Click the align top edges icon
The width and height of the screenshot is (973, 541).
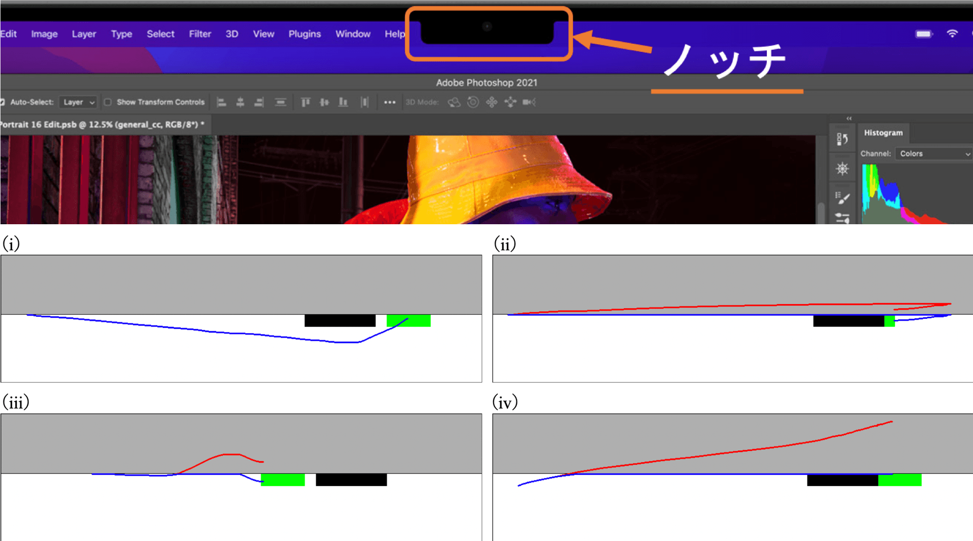(x=305, y=102)
